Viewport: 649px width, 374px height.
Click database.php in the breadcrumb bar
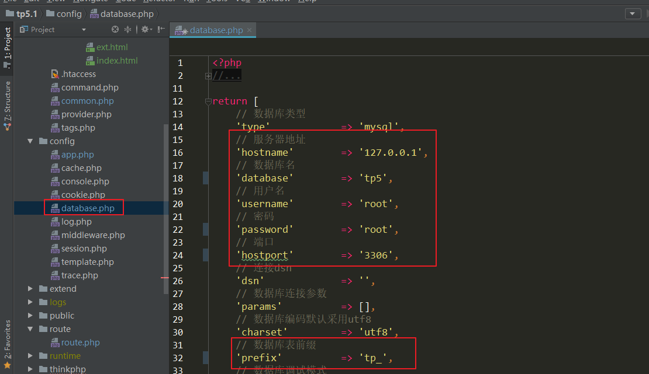coord(122,14)
